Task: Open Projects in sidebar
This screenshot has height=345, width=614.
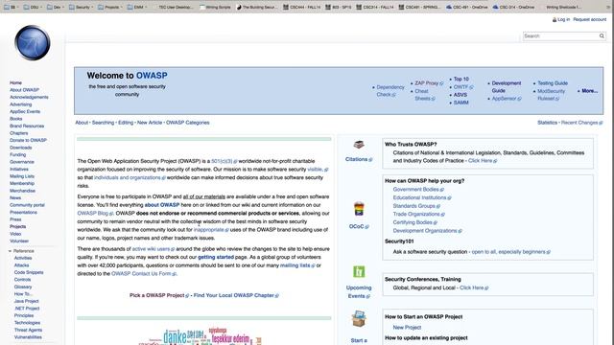Action: tap(17, 226)
